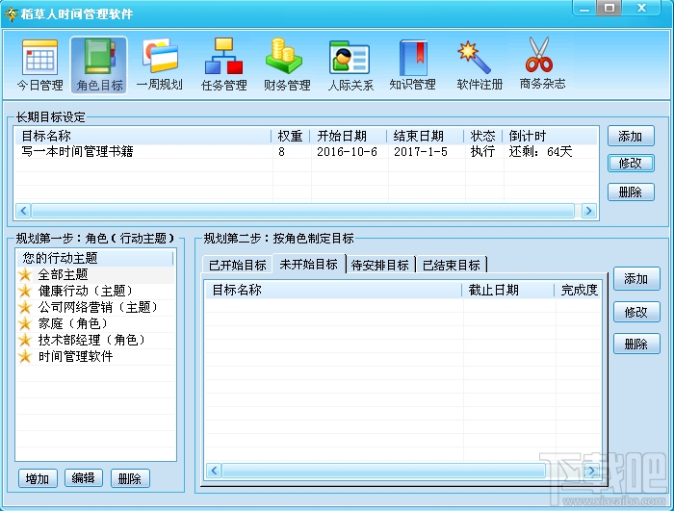This screenshot has height=511, width=674.
Task: Click left arrow of lower goals table scrollbar
Action: pos(214,471)
